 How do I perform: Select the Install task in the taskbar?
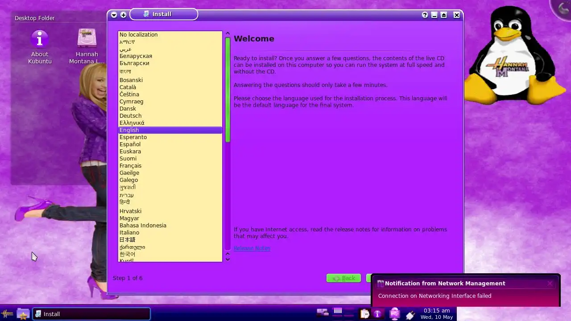pyautogui.click(x=91, y=314)
